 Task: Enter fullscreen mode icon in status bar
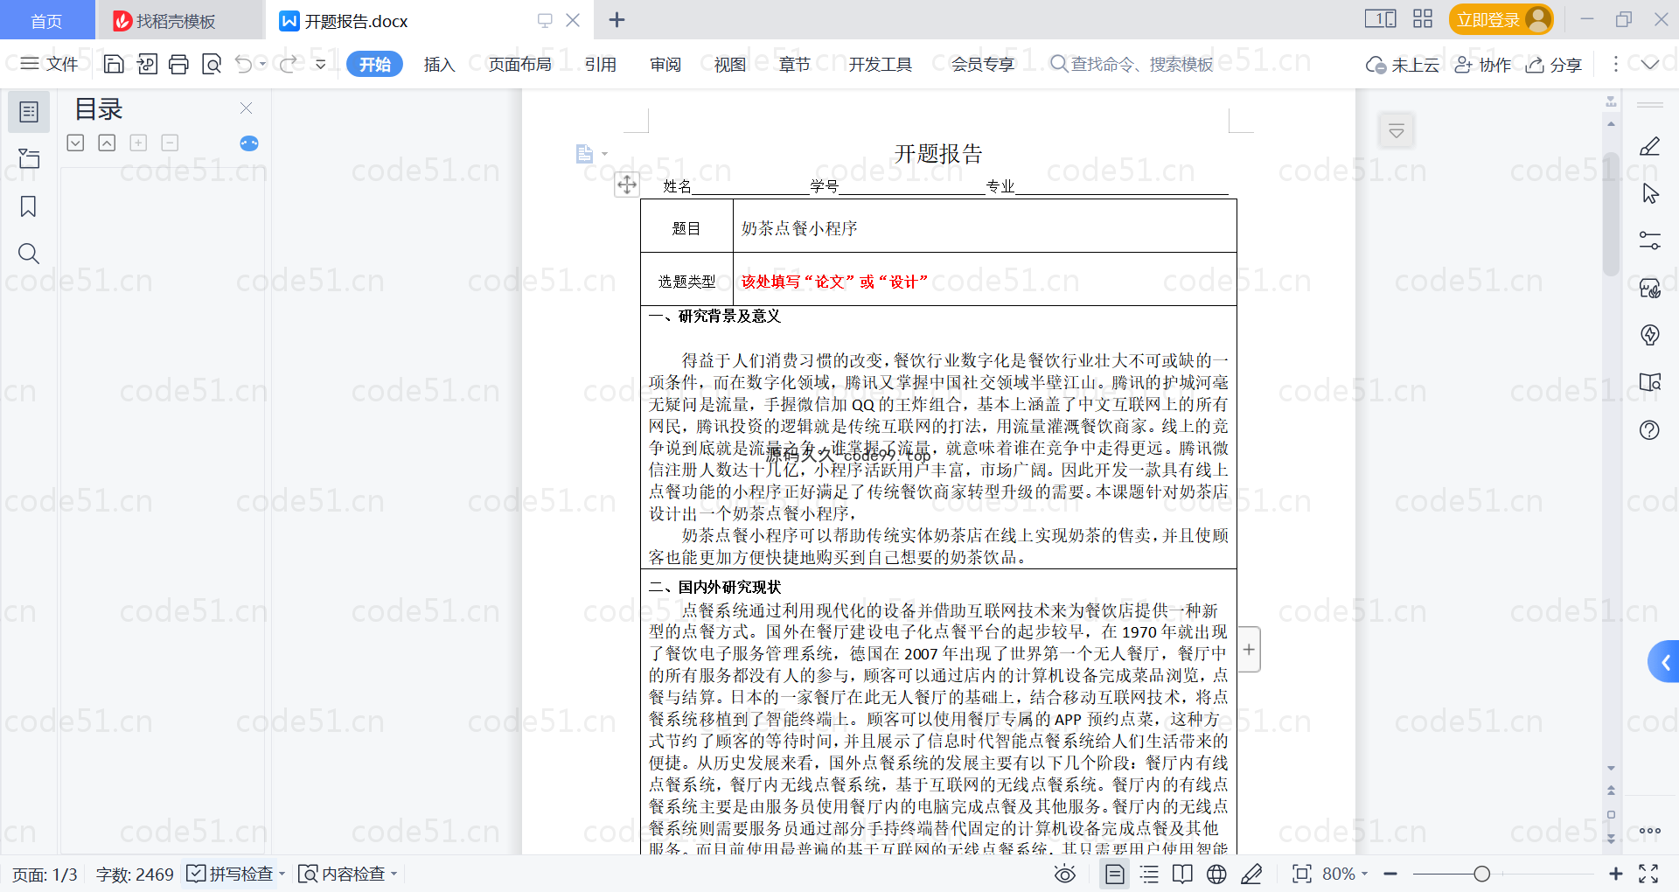1648,874
